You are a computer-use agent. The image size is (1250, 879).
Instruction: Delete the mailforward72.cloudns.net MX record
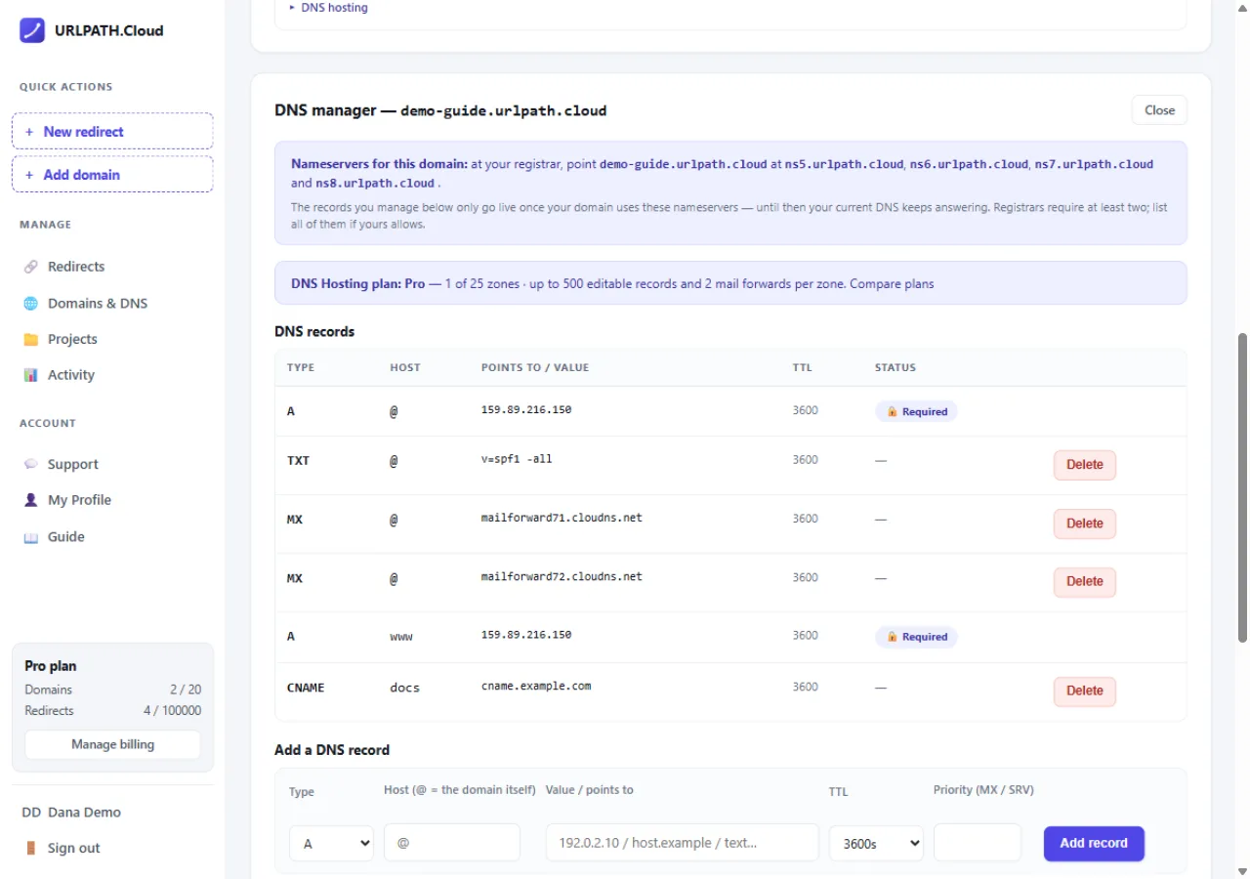click(x=1084, y=581)
